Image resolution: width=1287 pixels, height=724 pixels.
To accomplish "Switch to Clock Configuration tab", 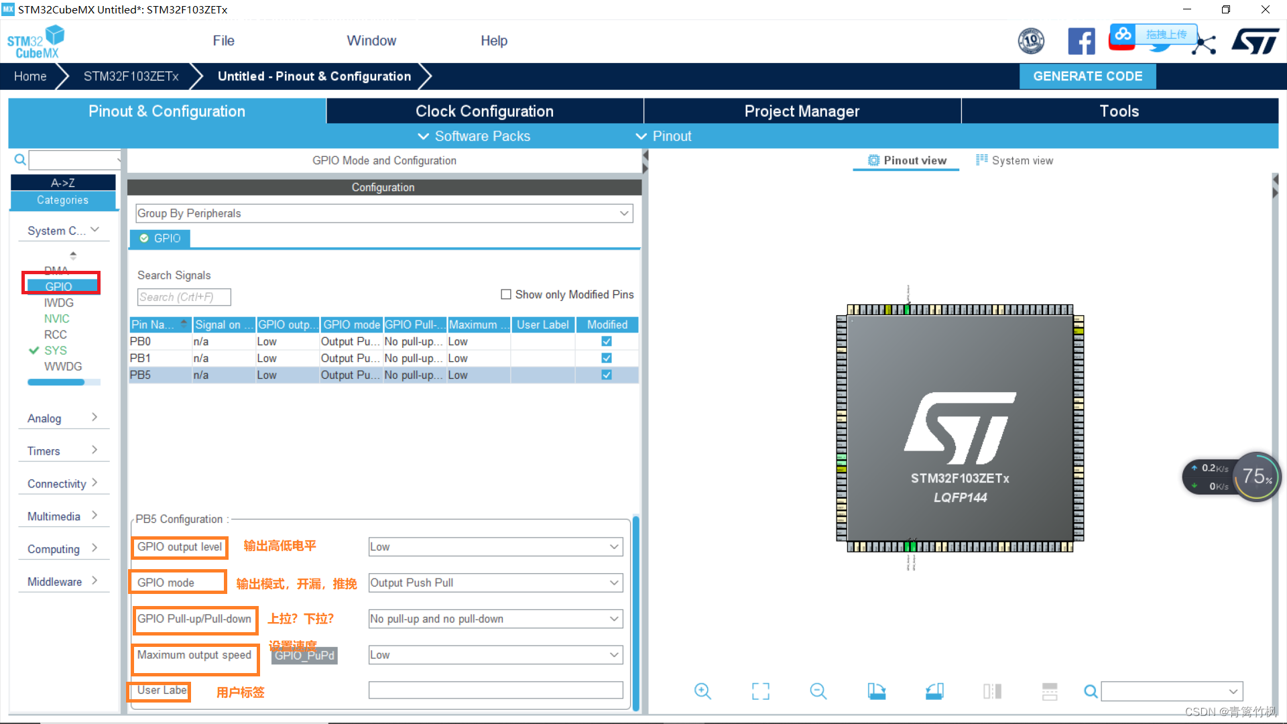I will tap(485, 111).
